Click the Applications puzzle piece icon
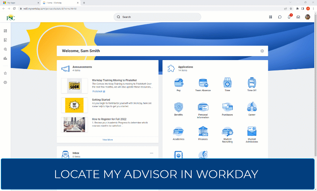 [171, 68]
